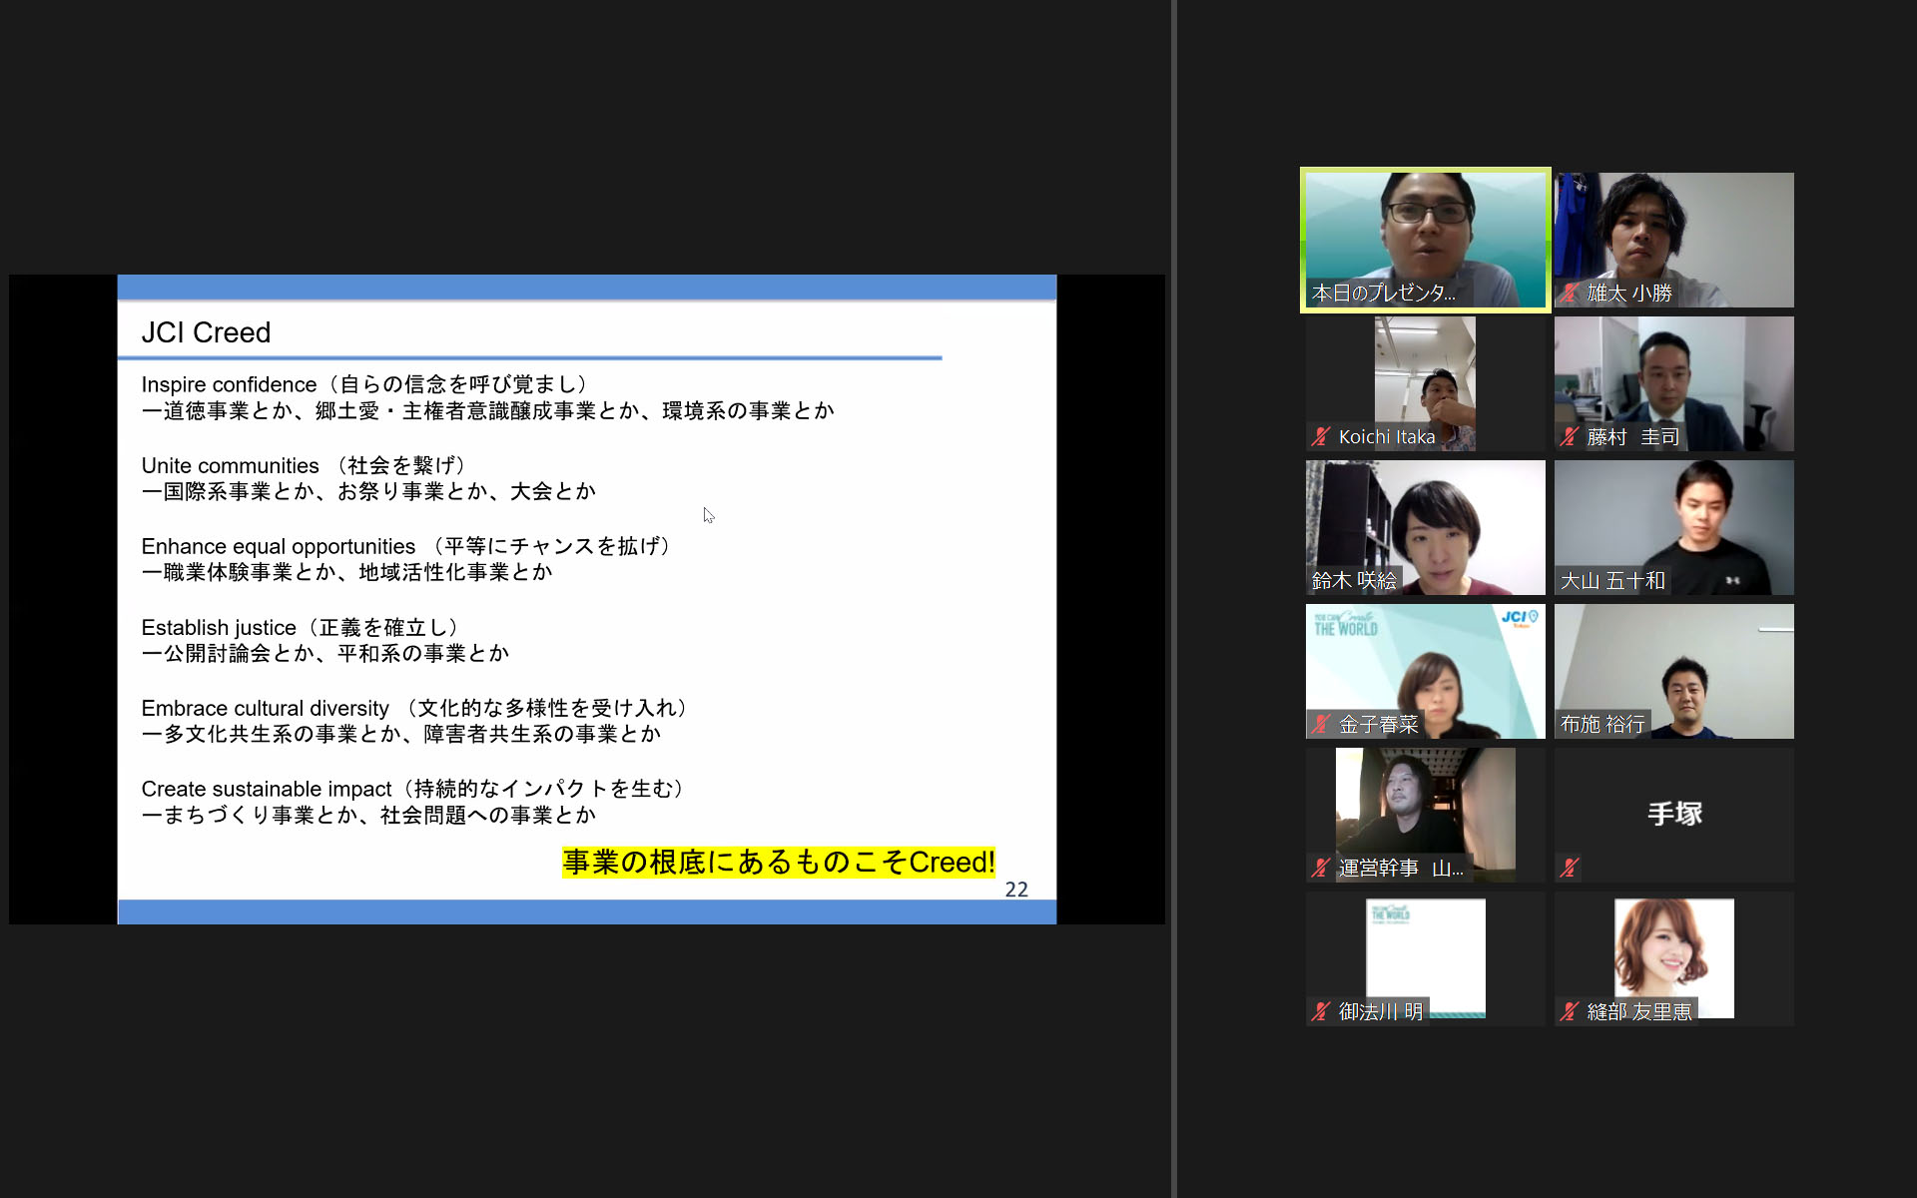The image size is (1917, 1198).
Task: Click 御法川 明's muted microphone icon
Action: [x=1321, y=1011]
